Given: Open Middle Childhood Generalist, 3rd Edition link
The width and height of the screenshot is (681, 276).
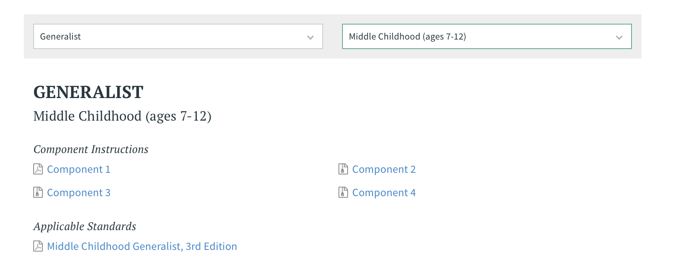Looking at the screenshot, I should 142,246.
